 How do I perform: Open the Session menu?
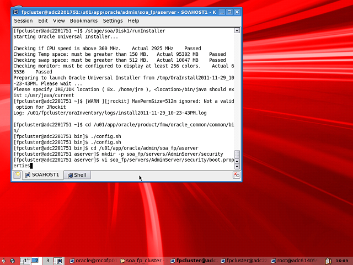coord(23,20)
